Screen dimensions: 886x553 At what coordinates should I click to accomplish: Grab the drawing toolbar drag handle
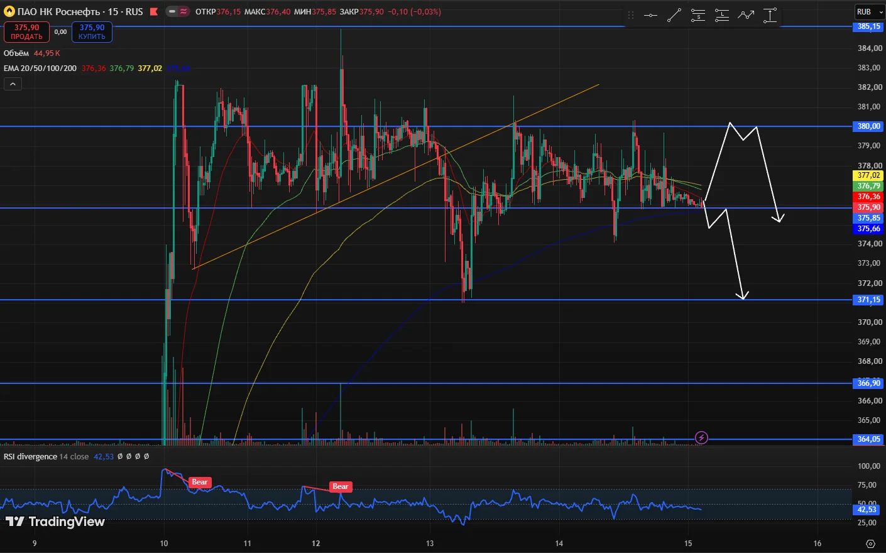pos(631,15)
